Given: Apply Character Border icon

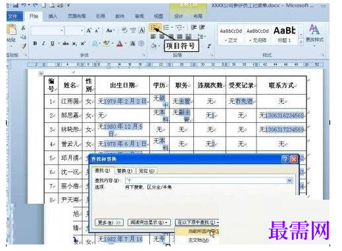Looking at the screenshot, I should 142,30.
